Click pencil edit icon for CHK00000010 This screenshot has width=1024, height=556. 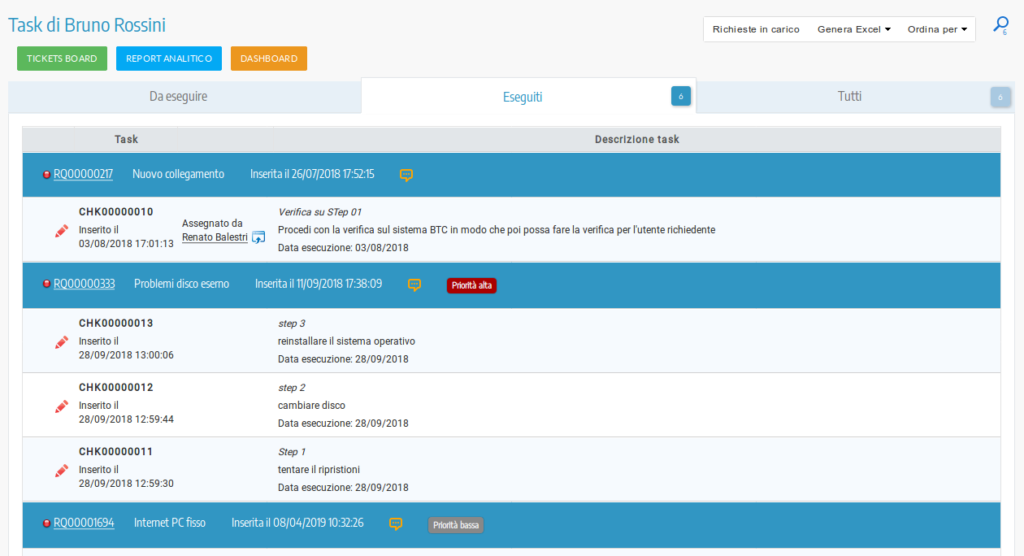tap(61, 231)
